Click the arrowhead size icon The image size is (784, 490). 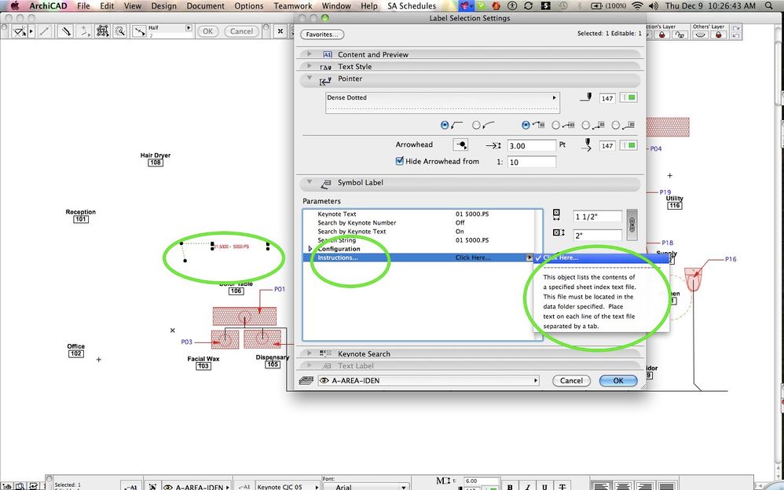coord(493,145)
